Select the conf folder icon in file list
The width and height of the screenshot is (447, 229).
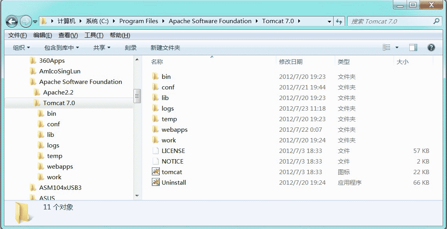[155, 87]
